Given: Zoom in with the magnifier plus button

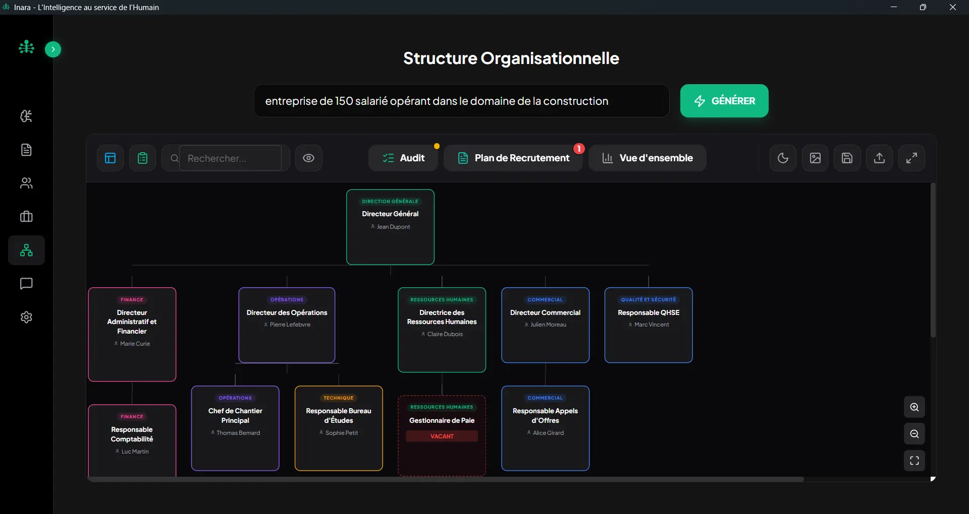Looking at the screenshot, I should click(914, 407).
